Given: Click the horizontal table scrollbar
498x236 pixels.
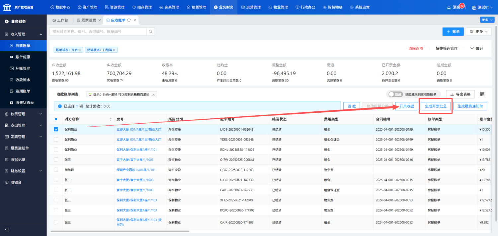Looking at the screenshot, I should click(x=120, y=231).
